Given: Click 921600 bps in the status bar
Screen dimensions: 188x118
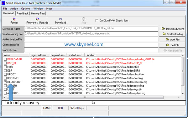Looking at the screenshot, I should pyautogui.click(x=77, y=108).
